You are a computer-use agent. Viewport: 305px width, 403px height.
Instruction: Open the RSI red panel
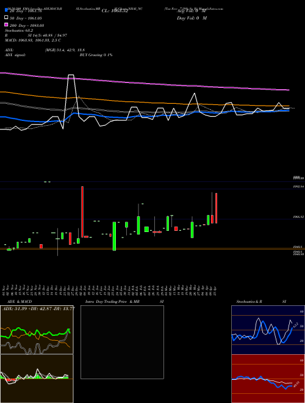tap(268, 379)
